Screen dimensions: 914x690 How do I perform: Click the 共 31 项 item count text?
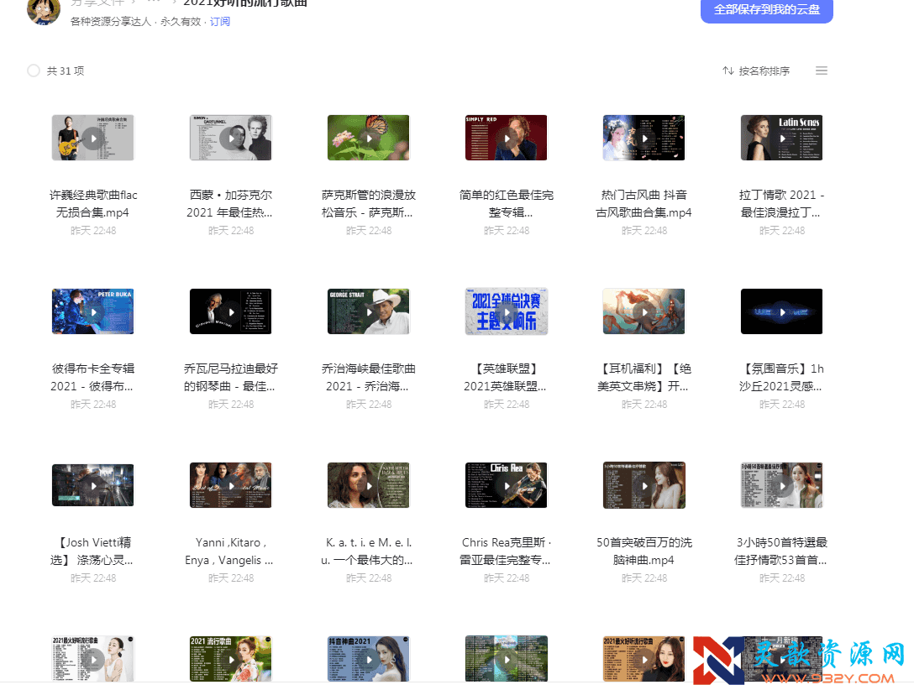point(66,71)
